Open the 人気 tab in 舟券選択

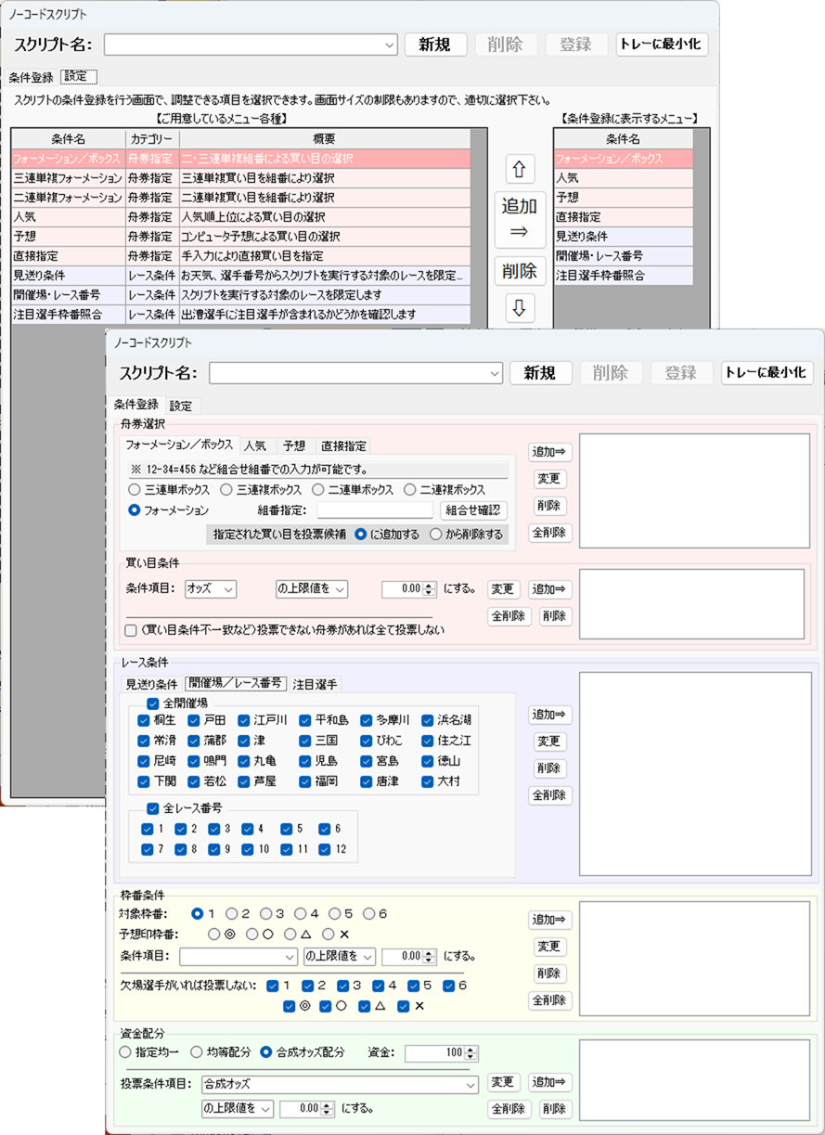click(257, 445)
